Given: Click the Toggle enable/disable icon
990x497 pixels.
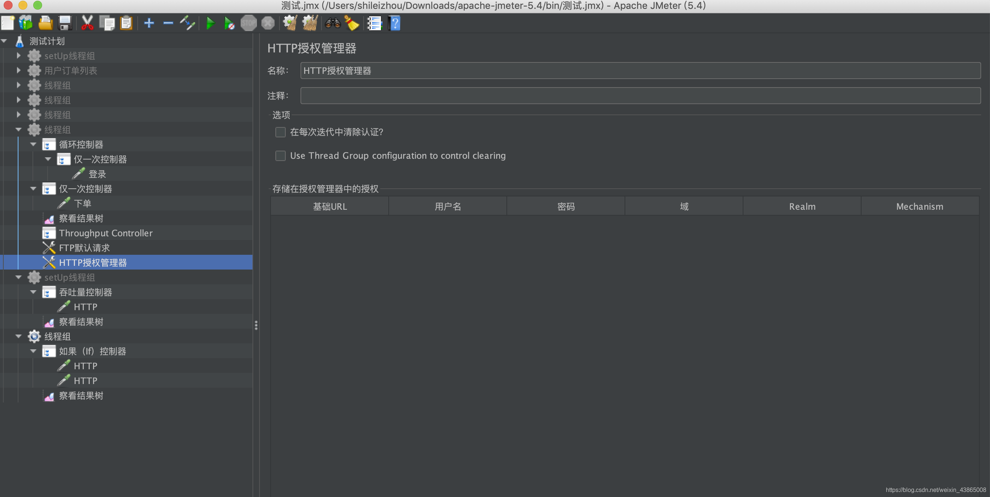Looking at the screenshot, I should 188,24.
